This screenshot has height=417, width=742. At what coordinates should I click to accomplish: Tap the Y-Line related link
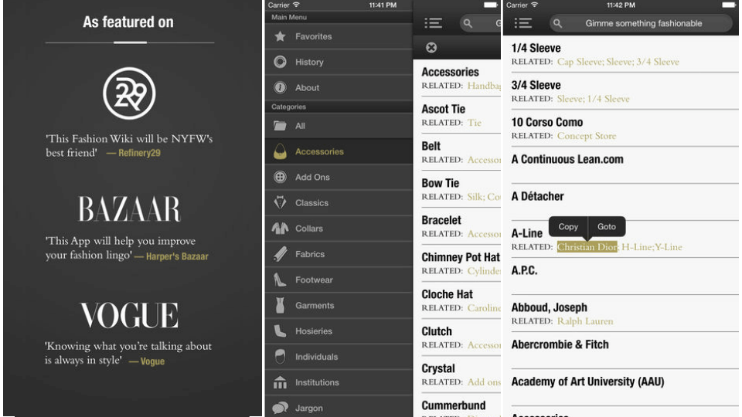pyautogui.click(x=668, y=247)
